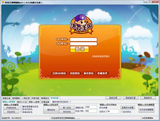
Task: Click the 查看药水数量 button
Action: 128,107
